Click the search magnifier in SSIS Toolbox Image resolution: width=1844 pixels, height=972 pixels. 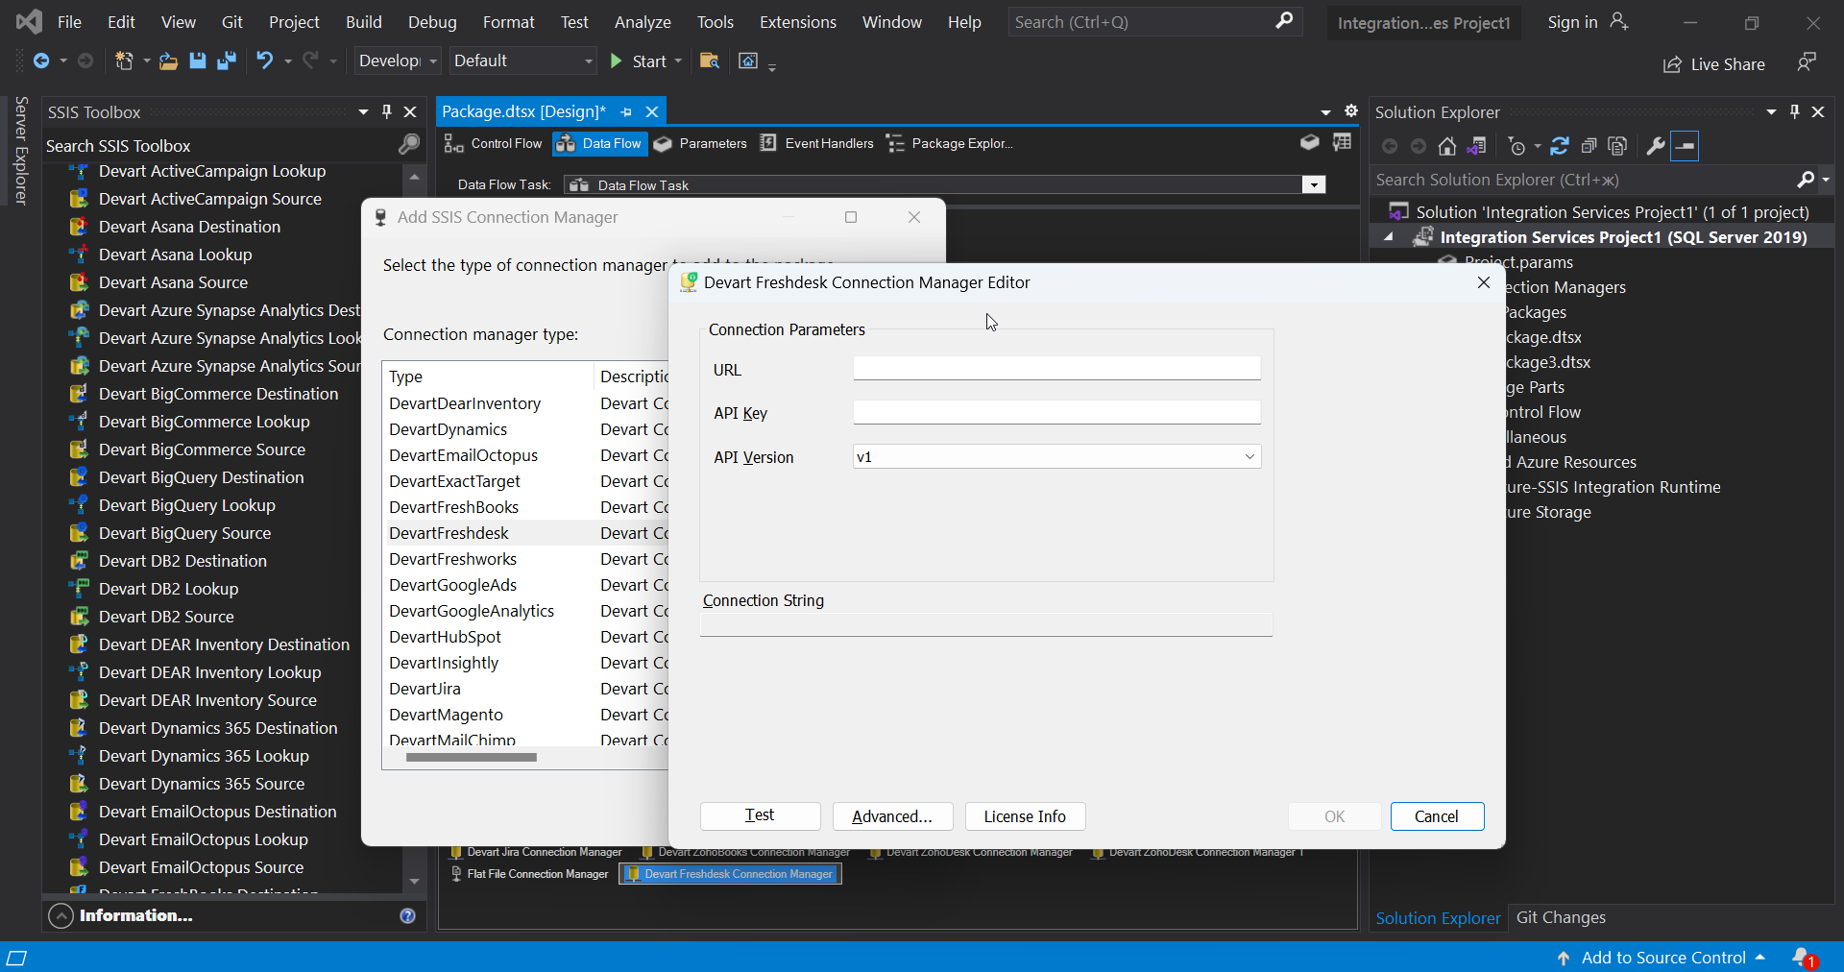coord(408,145)
